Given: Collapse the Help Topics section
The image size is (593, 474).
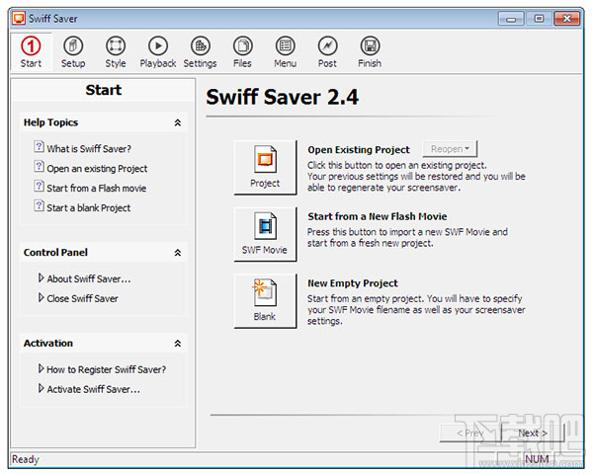Looking at the screenshot, I should click(177, 122).
